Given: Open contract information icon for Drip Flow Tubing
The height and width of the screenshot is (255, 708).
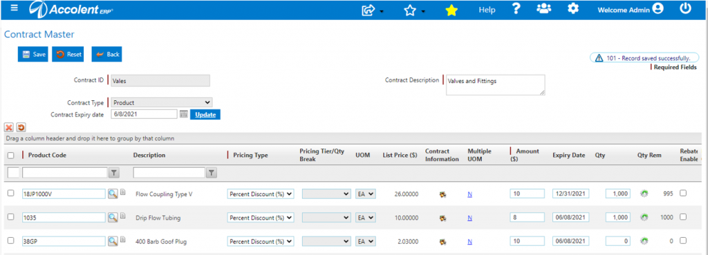Looking at the screenshot, I should pyautogui.click(x=442, y=218).
